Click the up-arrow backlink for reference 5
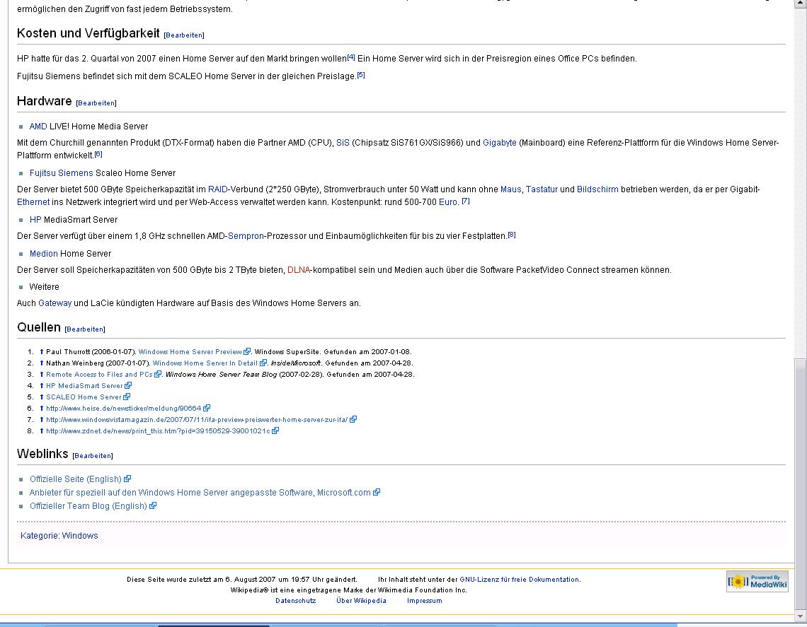 pyautogui.click(x=42, y=397)
